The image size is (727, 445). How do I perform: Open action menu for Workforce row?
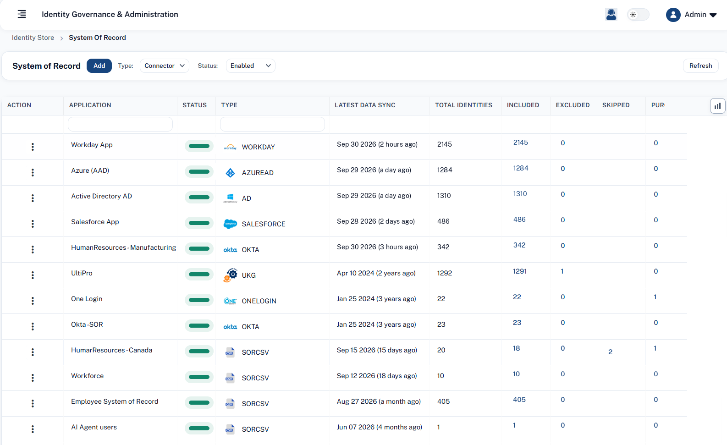tap(33, 378)
